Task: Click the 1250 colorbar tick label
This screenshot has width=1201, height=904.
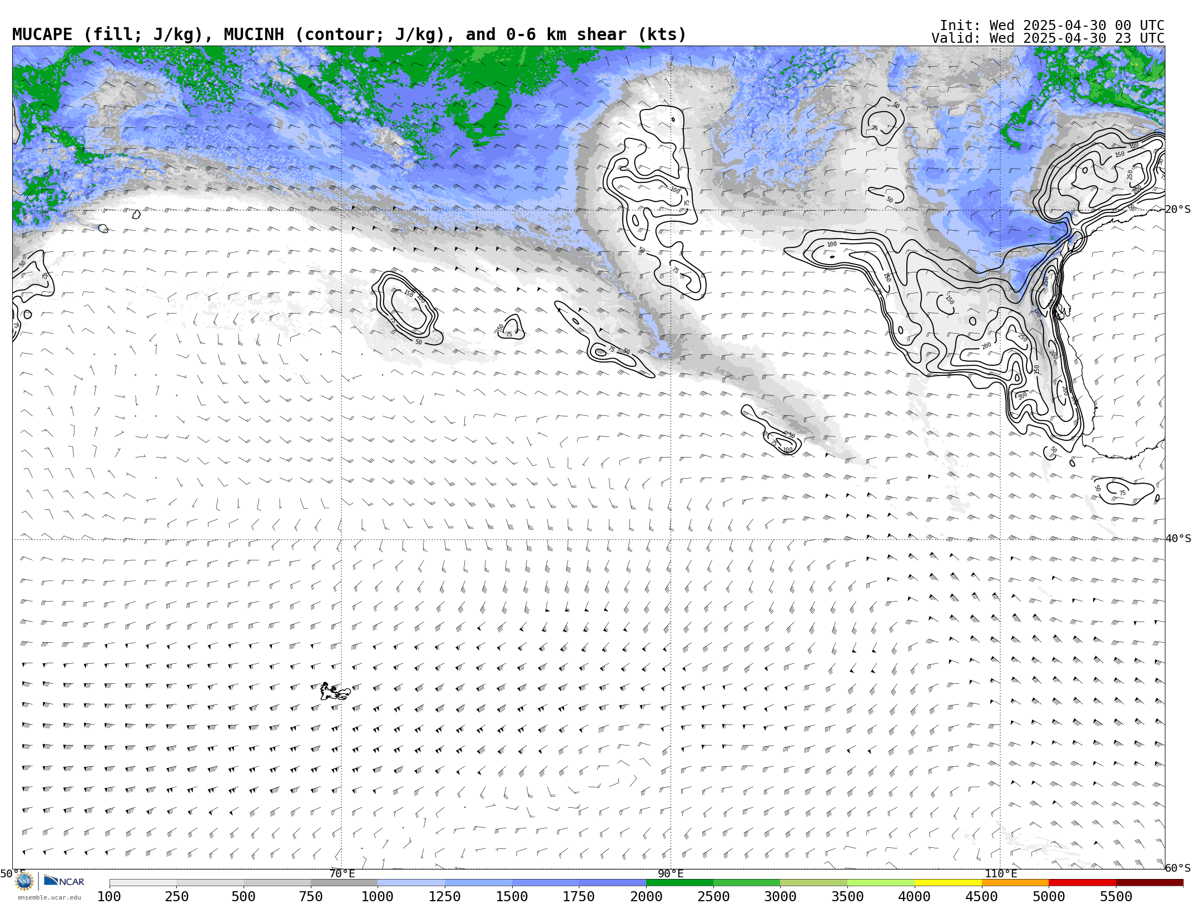Action: coord(445,897)
